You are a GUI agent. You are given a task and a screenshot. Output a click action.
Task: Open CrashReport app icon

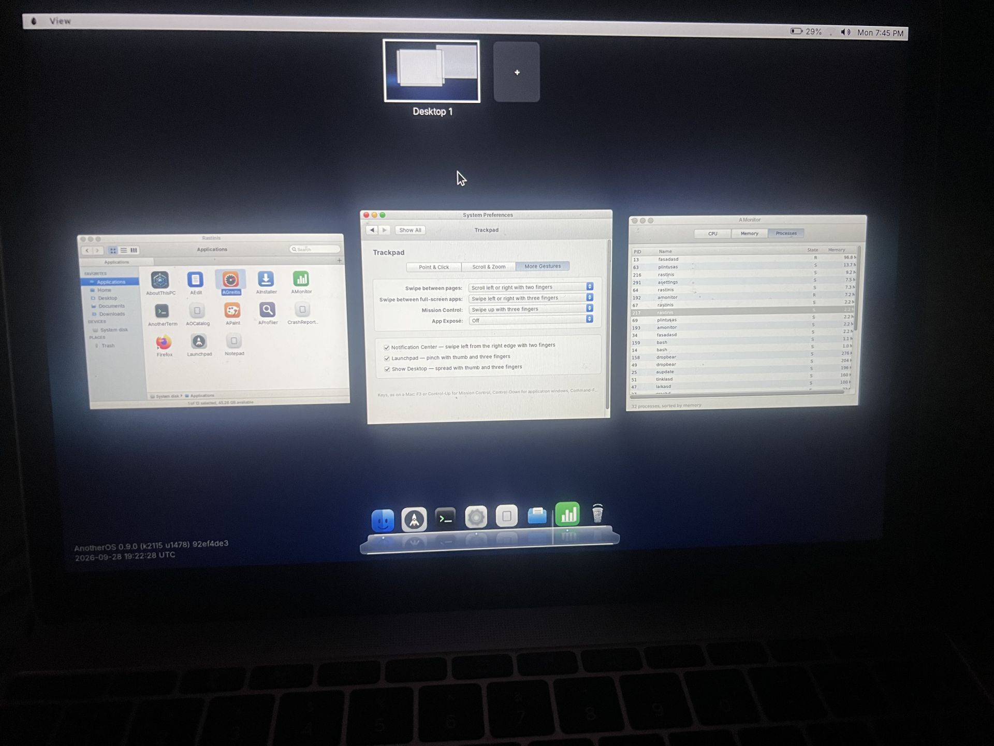coord(302,310)
